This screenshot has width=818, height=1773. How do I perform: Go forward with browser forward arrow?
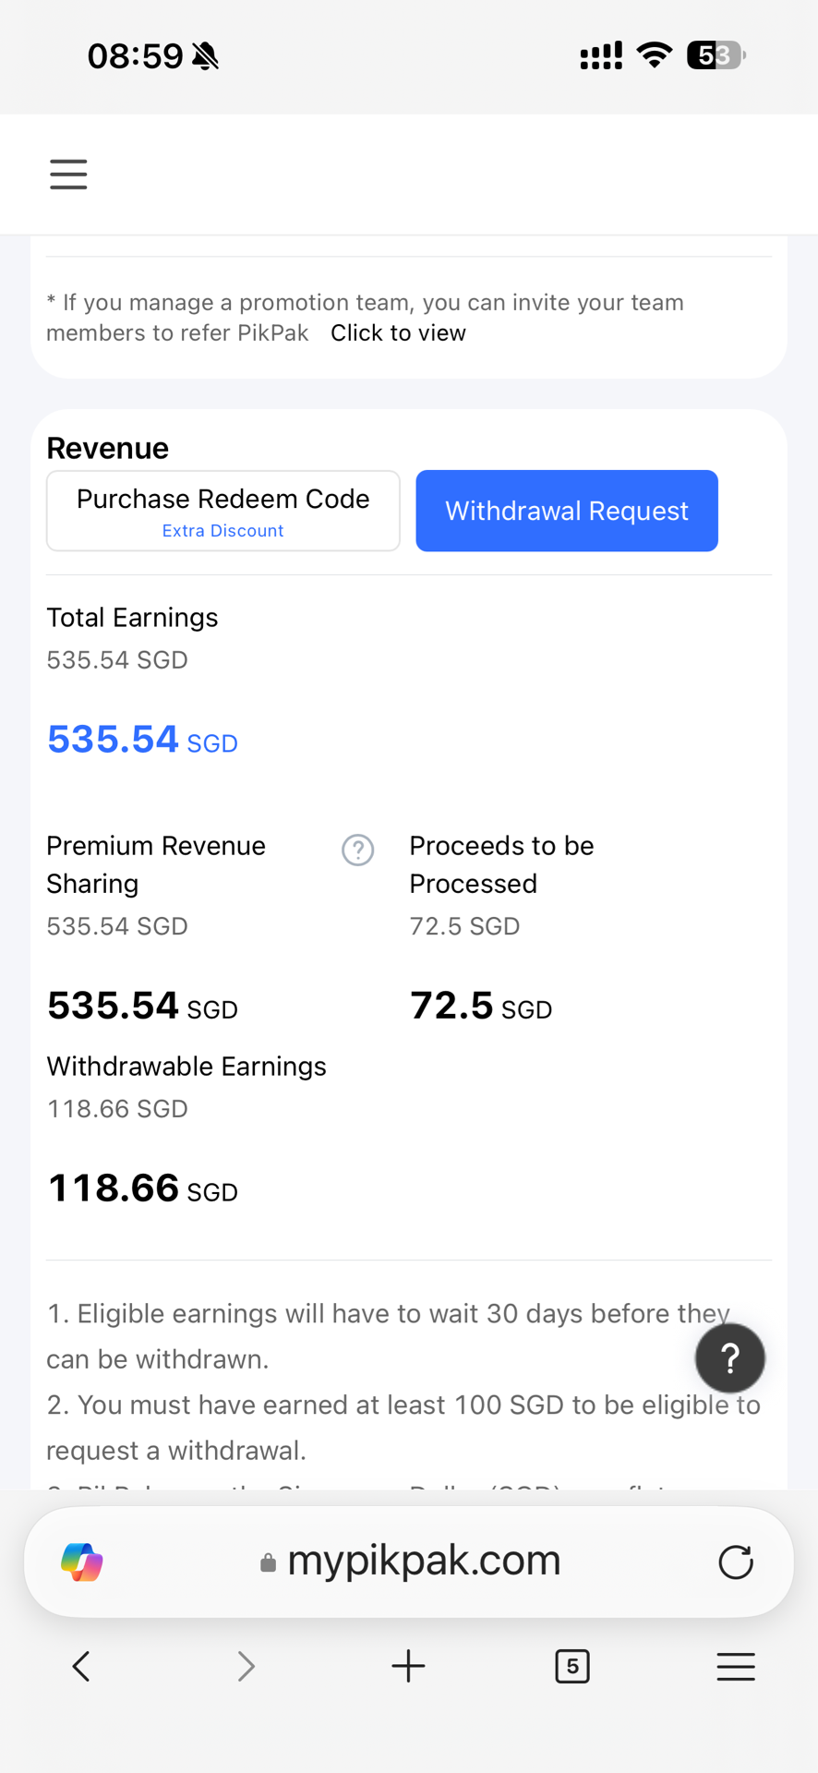point(246,1667)
